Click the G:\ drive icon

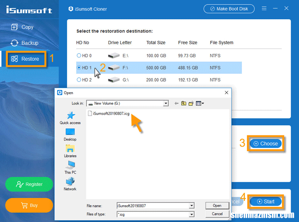point(114,80)
